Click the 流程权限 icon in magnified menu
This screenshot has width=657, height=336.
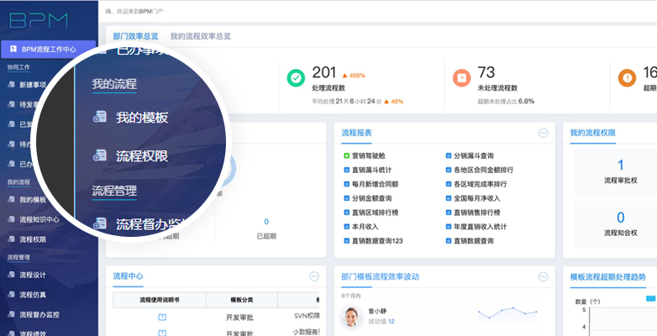[x=100, y=156]
